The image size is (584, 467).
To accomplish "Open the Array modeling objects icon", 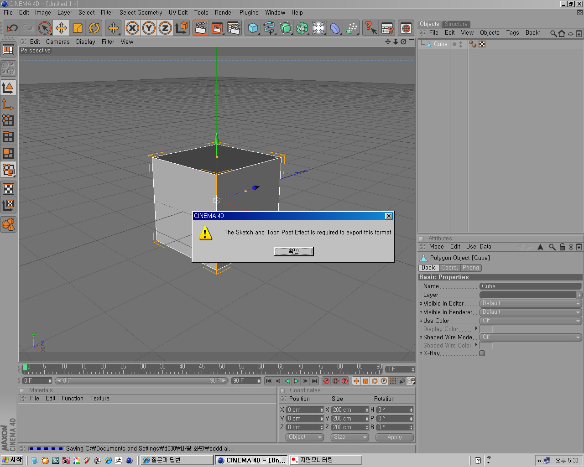I will [302, 28].
